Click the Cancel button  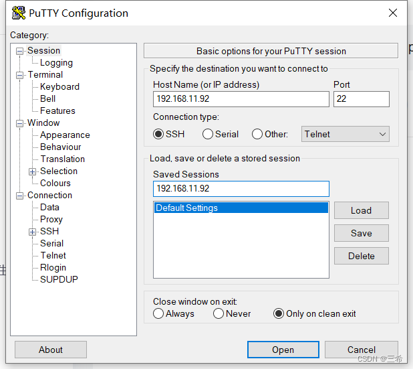pyautogui.click(x=362, y=350)
